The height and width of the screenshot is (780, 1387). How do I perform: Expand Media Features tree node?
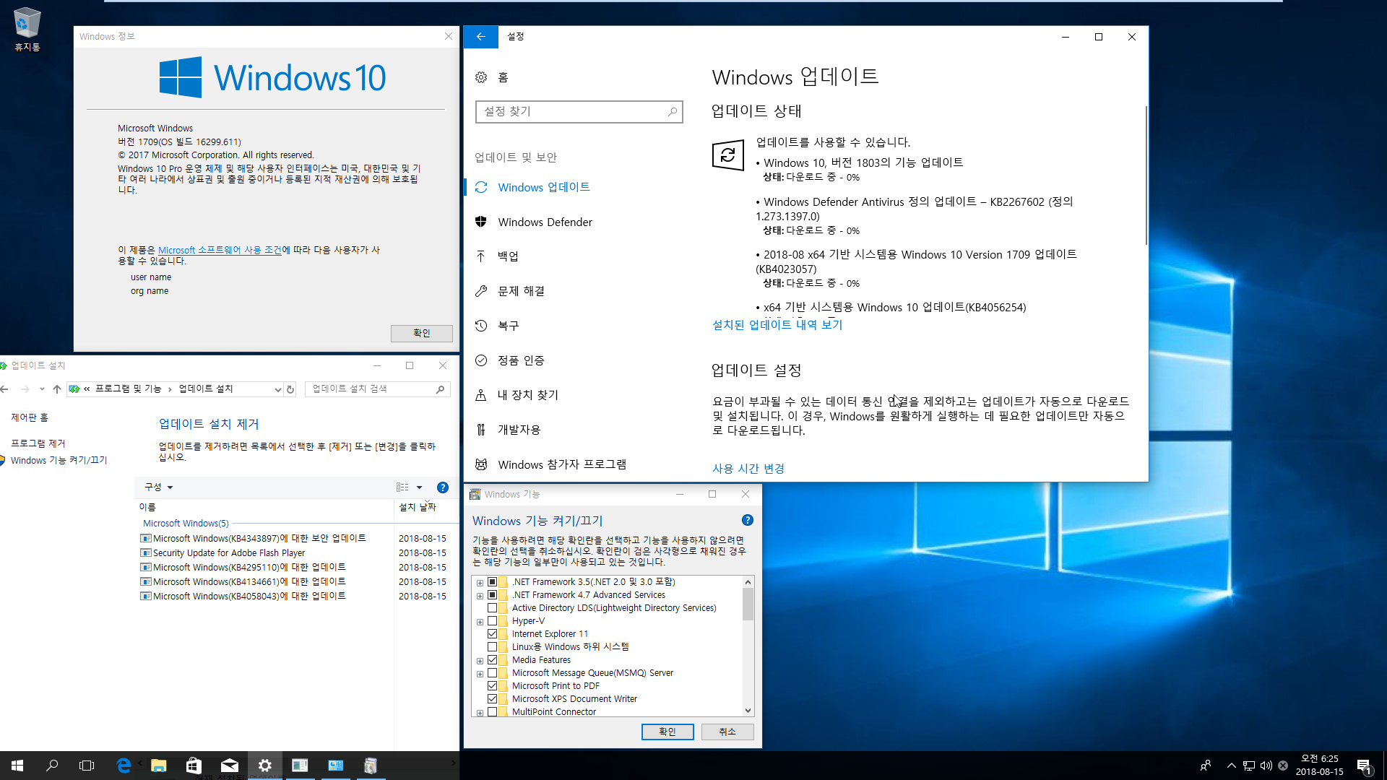[x=480, y=661]
